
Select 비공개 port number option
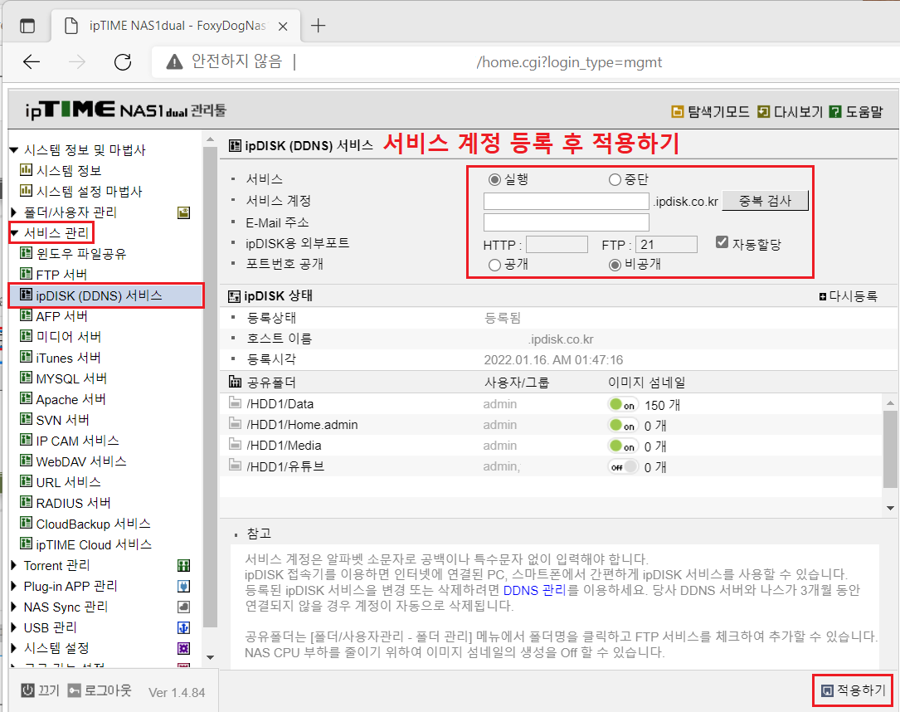[x=615, y=265]
